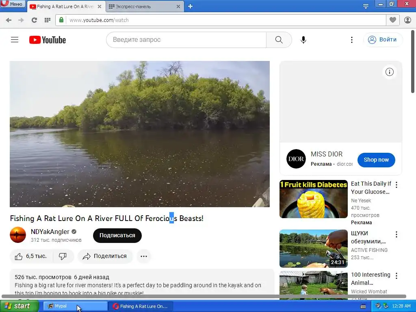
Task: Open options for 100 Interesting Animal video
Action: click(396, 276)
